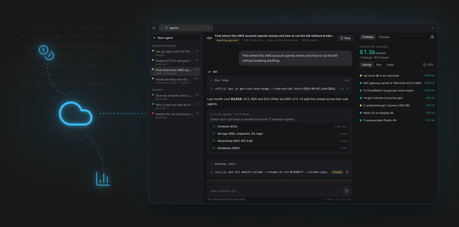
Task: Click the send arrow in the note box
Action: [x=346, y=191]
